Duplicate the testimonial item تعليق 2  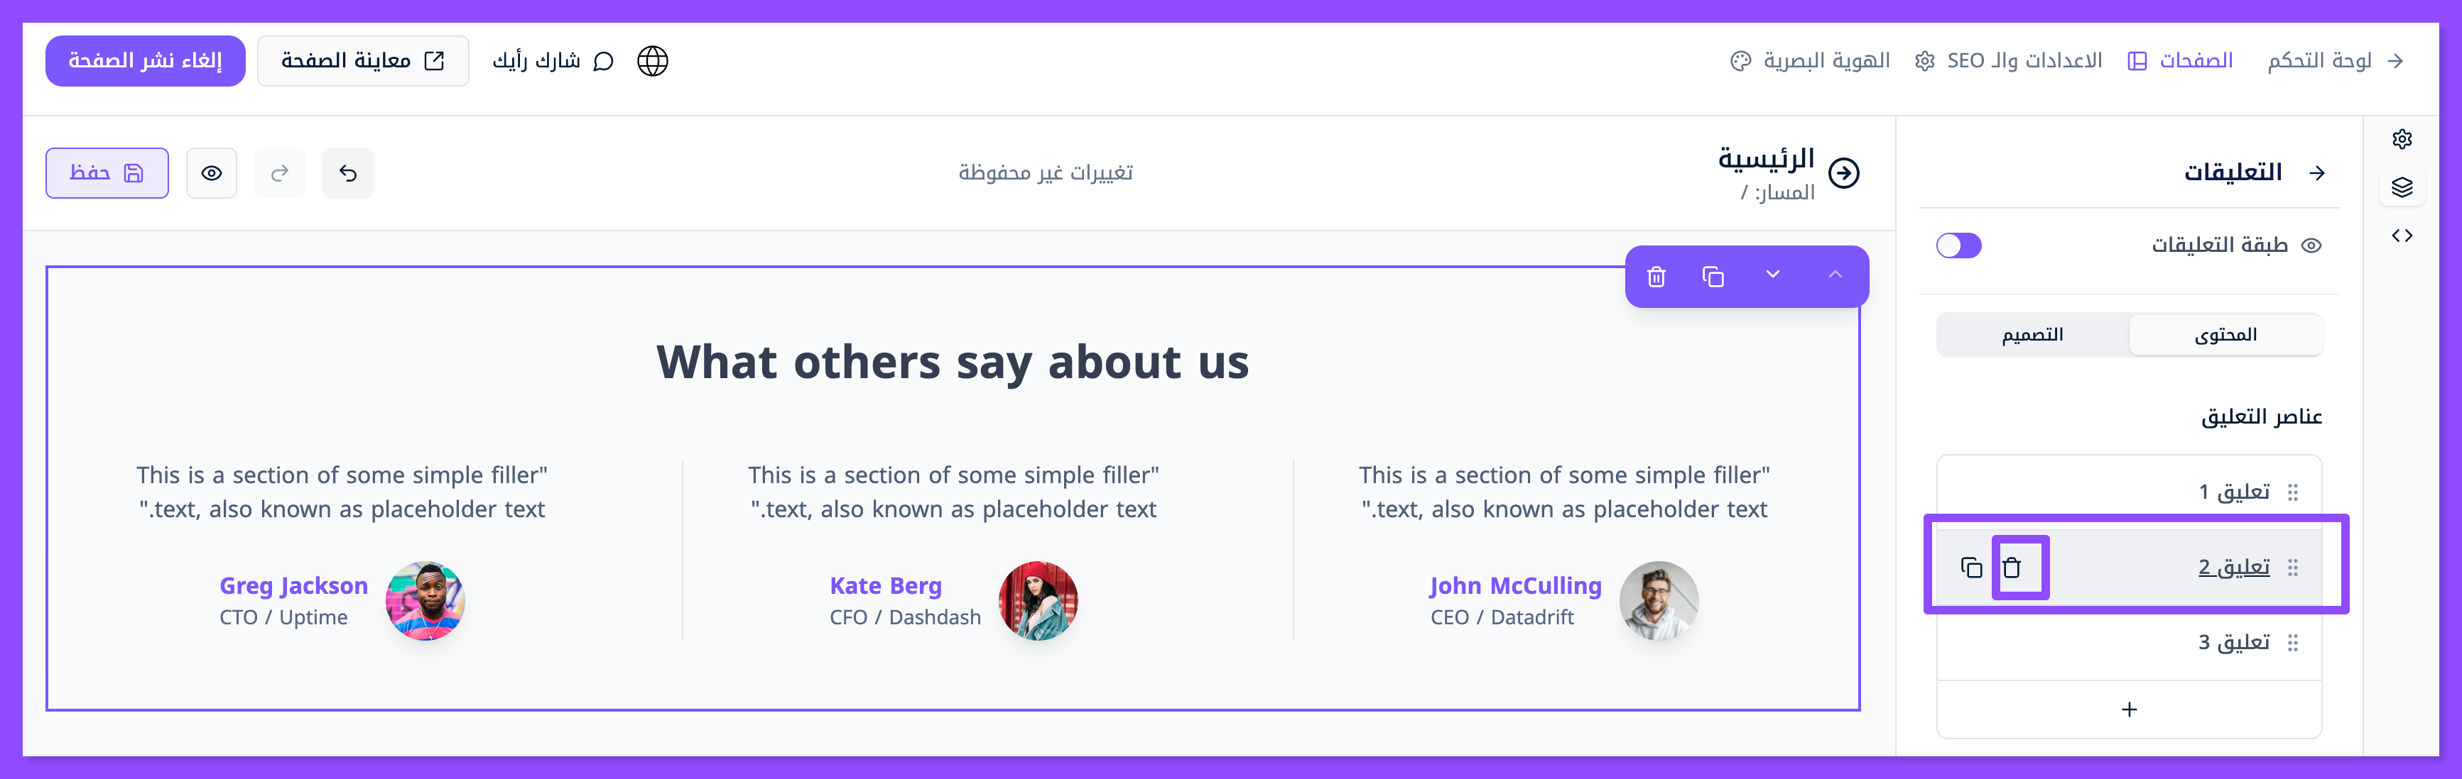point(1970,568)
